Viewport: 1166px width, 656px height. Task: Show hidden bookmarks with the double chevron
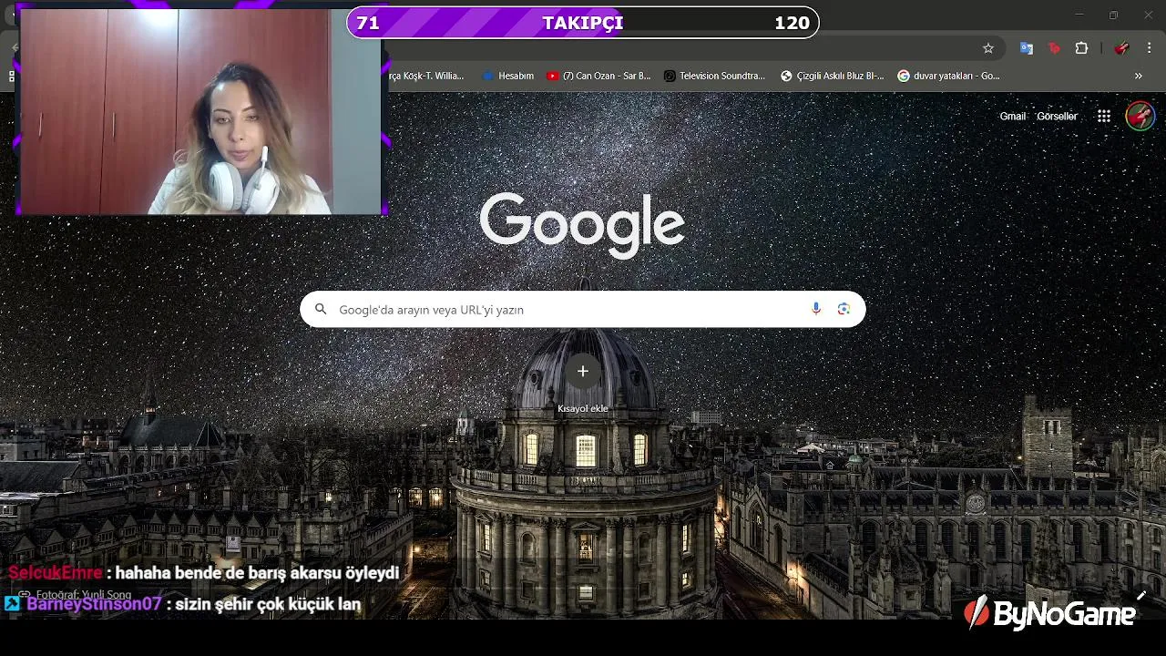1138,76
